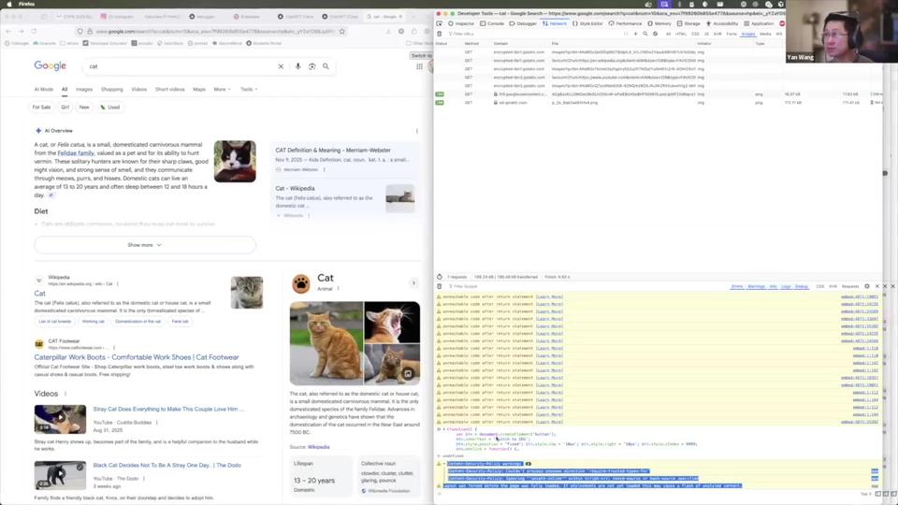This screenshot has width=898, height=505.
Task: Toggle the Errors filter in the console
Action: [737, 286]
